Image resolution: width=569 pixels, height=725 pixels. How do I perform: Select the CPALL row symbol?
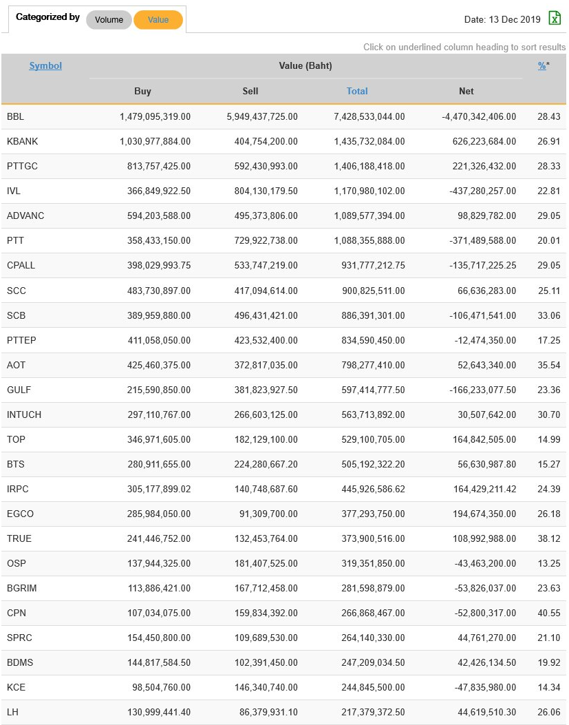[x=21, y=266]
